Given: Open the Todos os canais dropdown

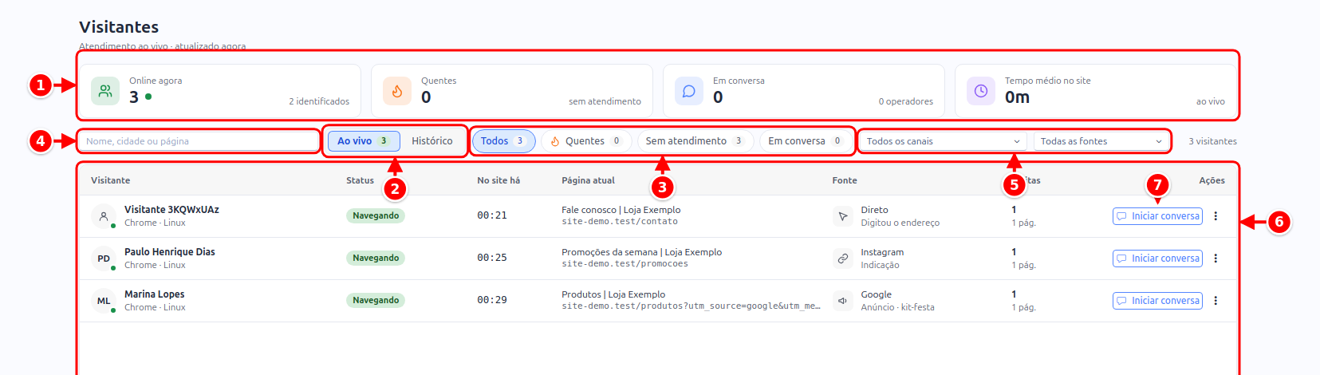Looking at the screenshot, I should pos(944,141).
